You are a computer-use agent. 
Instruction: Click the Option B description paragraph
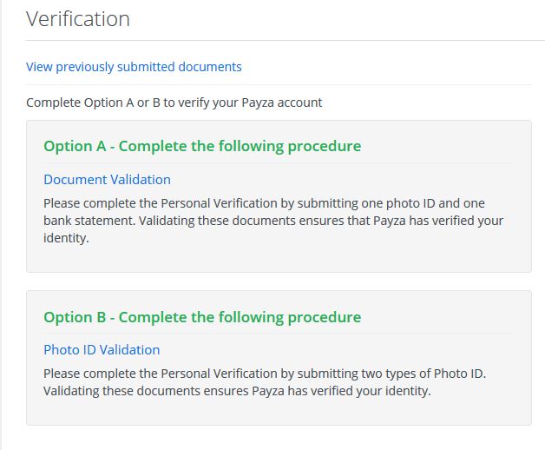(x=265, y=382)
